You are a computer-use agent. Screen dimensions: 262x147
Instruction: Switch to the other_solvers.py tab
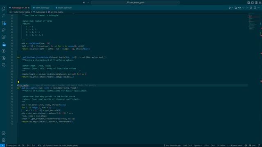point(42,8)
